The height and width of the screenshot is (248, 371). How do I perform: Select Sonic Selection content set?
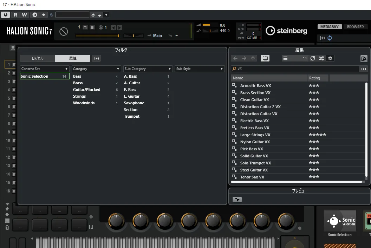coord(45,76)
